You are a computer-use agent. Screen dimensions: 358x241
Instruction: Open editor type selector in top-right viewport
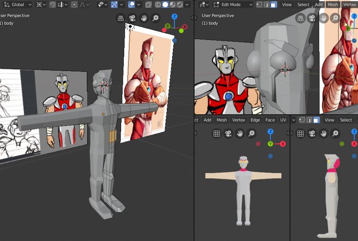[204, 5]
